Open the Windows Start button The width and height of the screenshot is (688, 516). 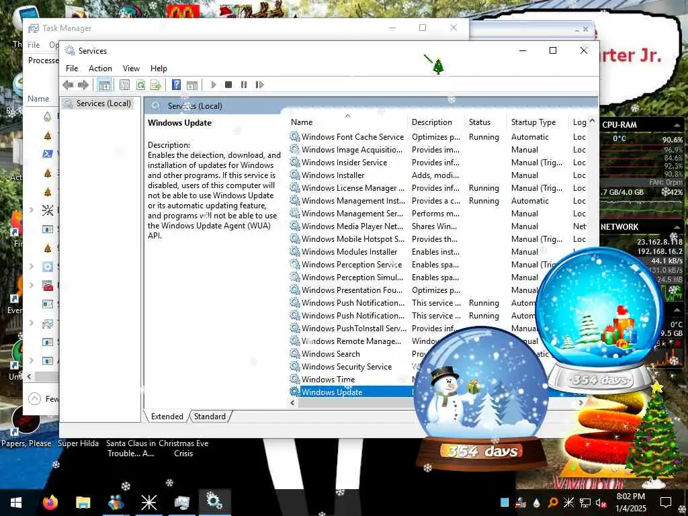(16, 503)
